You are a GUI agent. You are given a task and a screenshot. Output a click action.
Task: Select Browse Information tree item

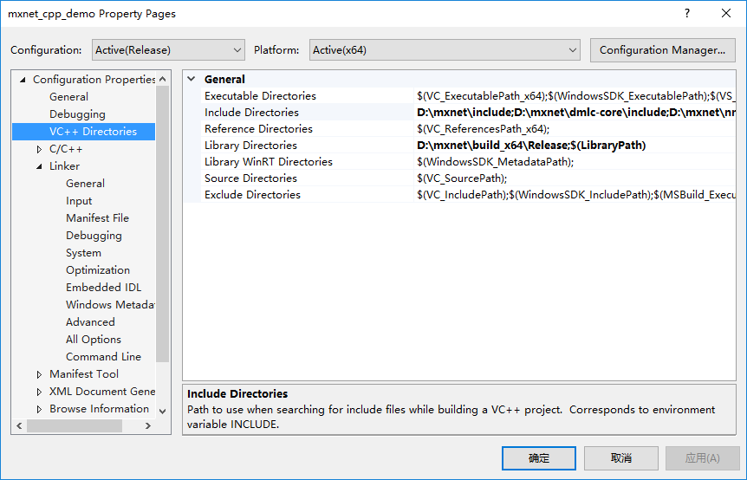pos(99,409)
